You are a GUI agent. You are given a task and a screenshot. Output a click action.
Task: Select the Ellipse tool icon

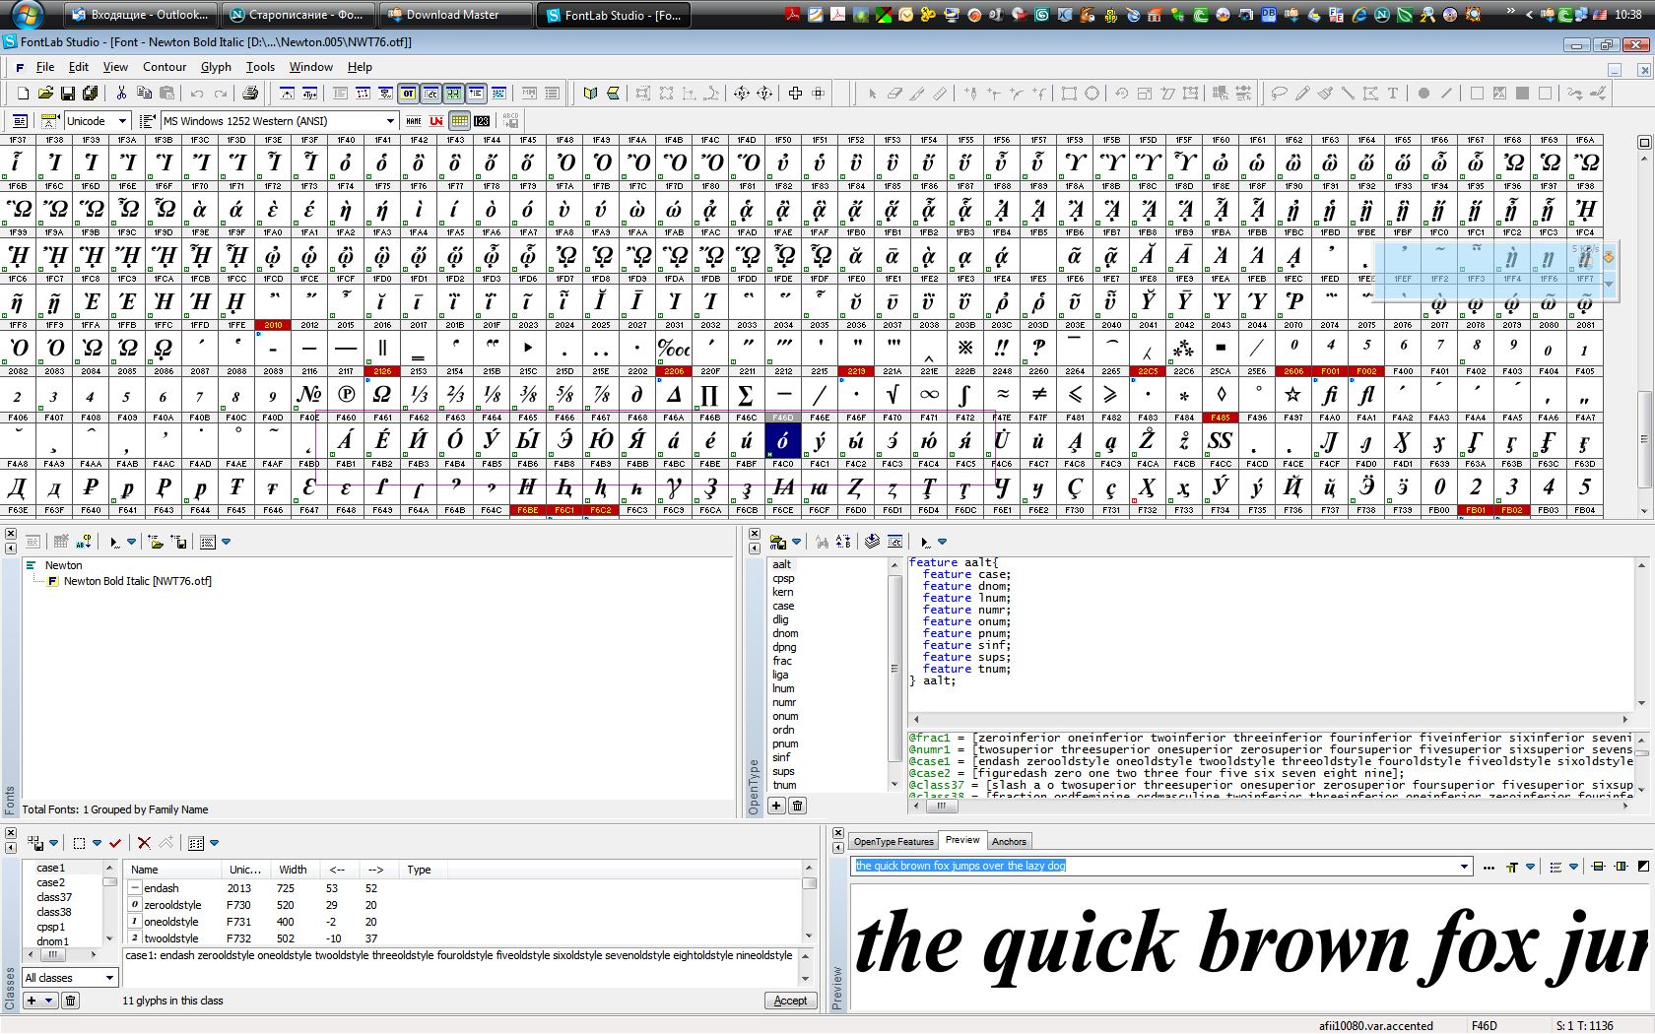click(x=1092, y=94)
